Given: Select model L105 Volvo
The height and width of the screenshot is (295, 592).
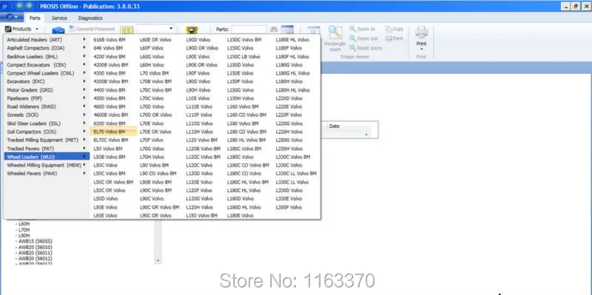Looking at the screenshot, I should tap(198, 98).
